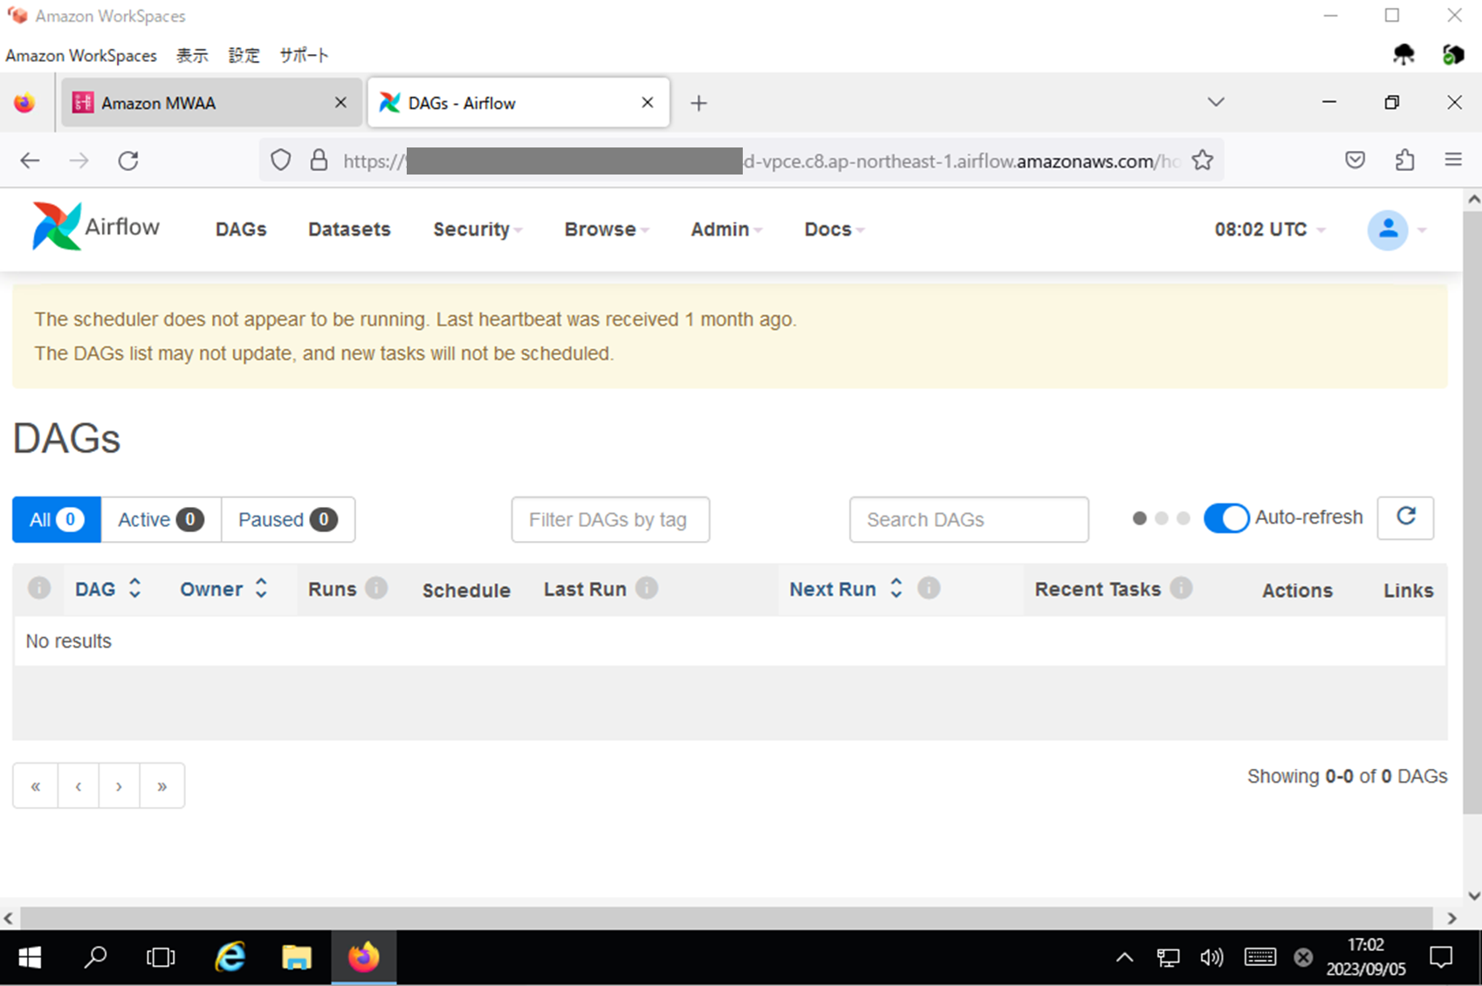The image size is (1482, 986).
Task: Open tracking protection shield icon
Action: pyautogui.click(x=280, y=161)
